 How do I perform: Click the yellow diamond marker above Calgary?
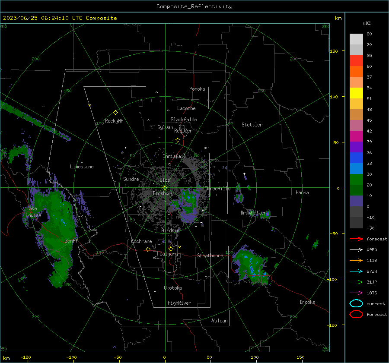pyautogui.click(x=171, y=249)
